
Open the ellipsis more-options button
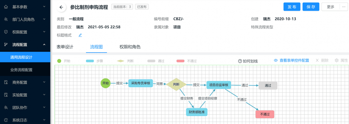(344, 7)
